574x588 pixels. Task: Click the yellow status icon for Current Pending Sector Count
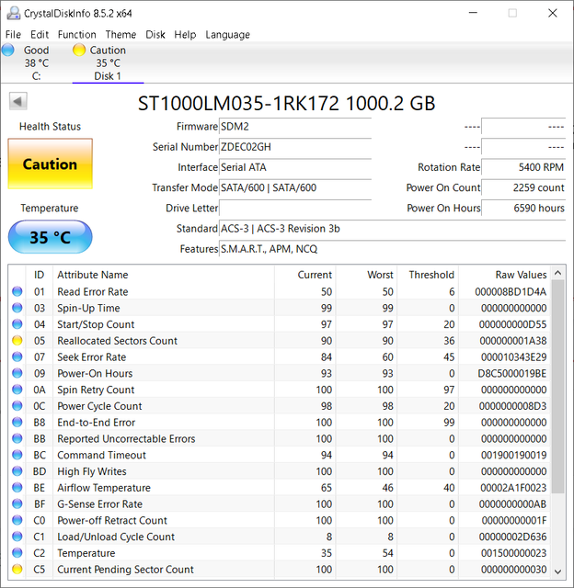(x=17, y=570)
